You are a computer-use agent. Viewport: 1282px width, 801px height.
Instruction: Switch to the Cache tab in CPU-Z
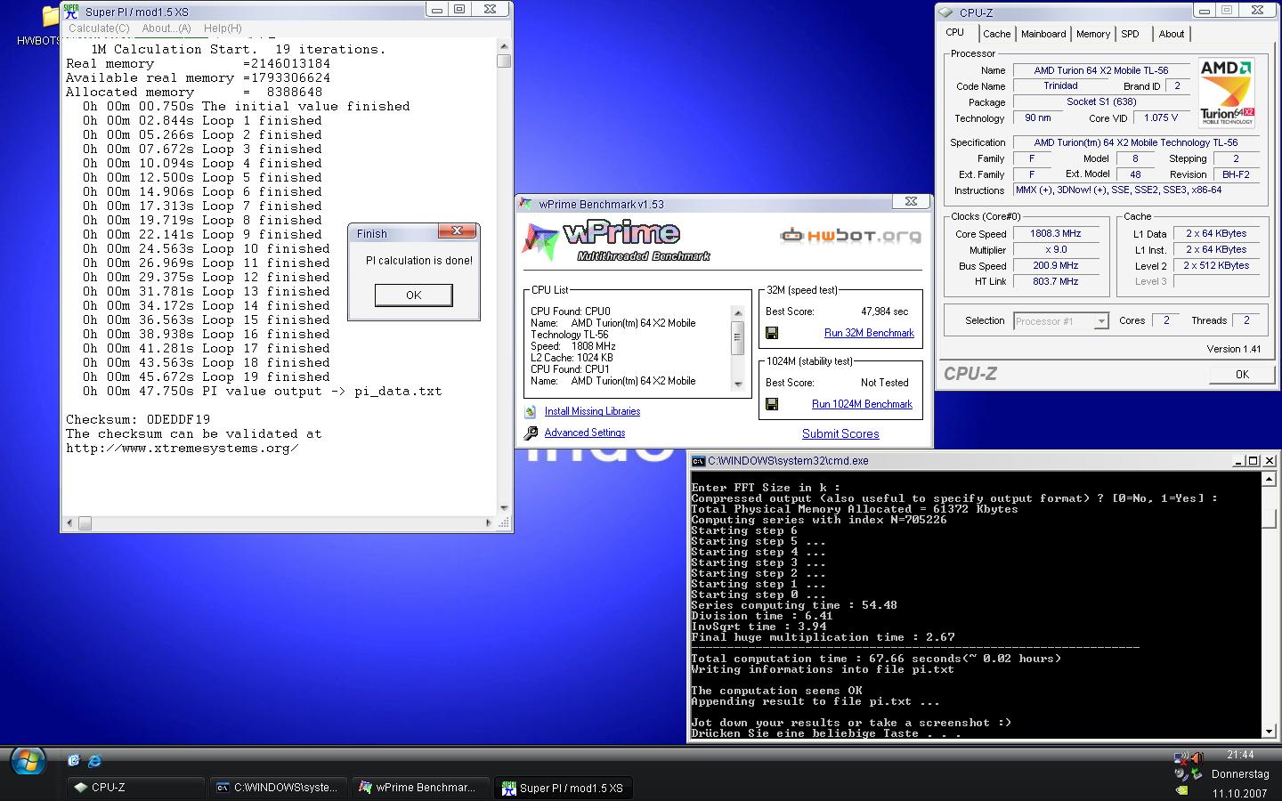tap(996, 34)
